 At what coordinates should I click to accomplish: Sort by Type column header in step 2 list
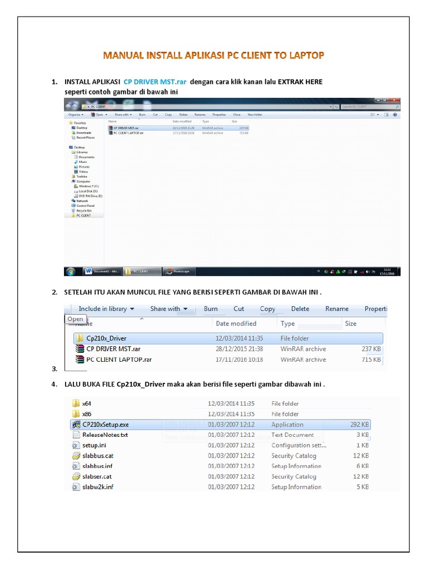click(x=287, y=323)
